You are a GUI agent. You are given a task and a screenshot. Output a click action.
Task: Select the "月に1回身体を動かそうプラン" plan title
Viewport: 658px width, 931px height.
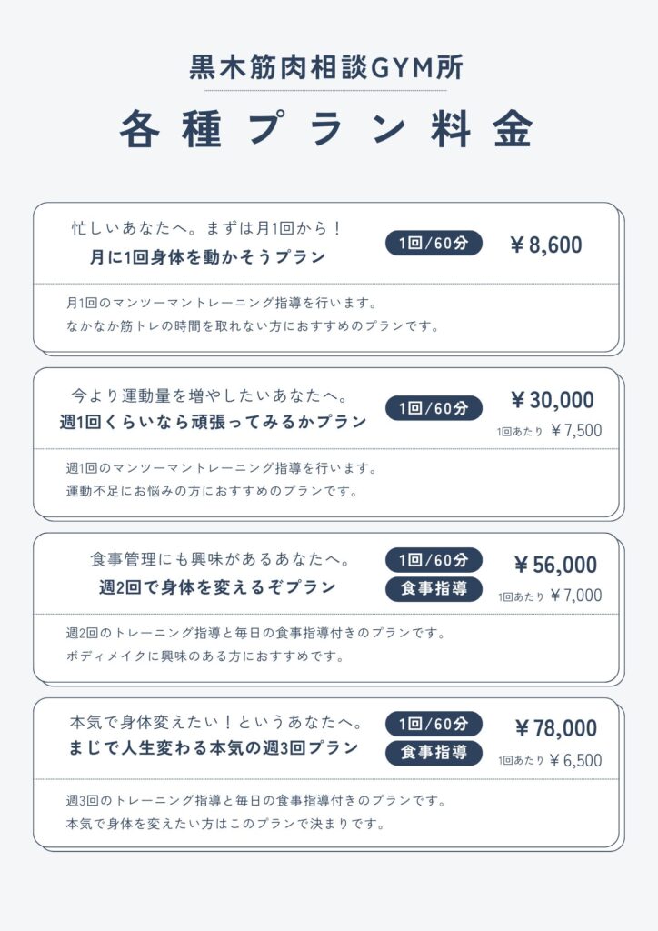[x=208, y=257]
